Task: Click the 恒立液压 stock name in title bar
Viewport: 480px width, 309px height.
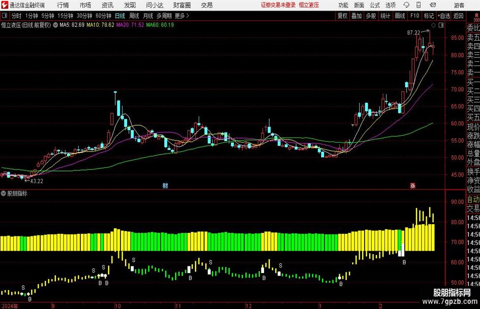Action: (309, 5)
